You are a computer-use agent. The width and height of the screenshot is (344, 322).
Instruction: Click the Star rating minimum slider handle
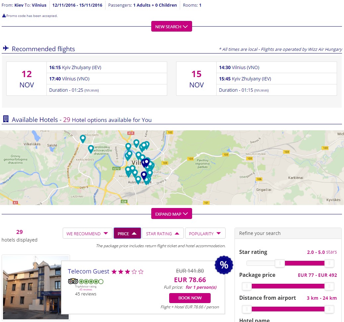tap(280, 263)
